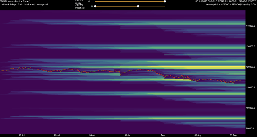Click the '30 Jul 2025 03:00' OHLC readout
Screen dimensions: 257x137
point(225,1)
